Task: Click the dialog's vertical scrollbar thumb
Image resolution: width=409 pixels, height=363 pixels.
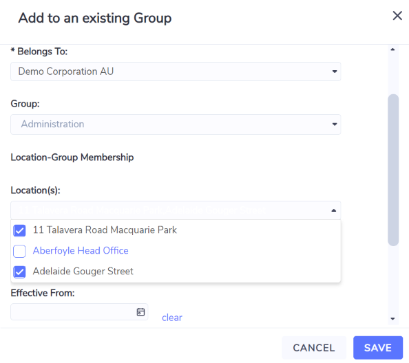Action: (393, 170)
